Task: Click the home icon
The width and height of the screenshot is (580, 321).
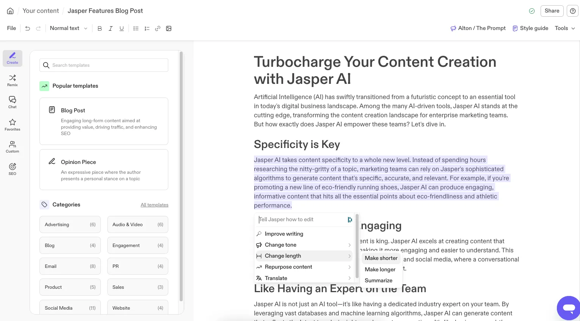Action: tap(10, 11)
